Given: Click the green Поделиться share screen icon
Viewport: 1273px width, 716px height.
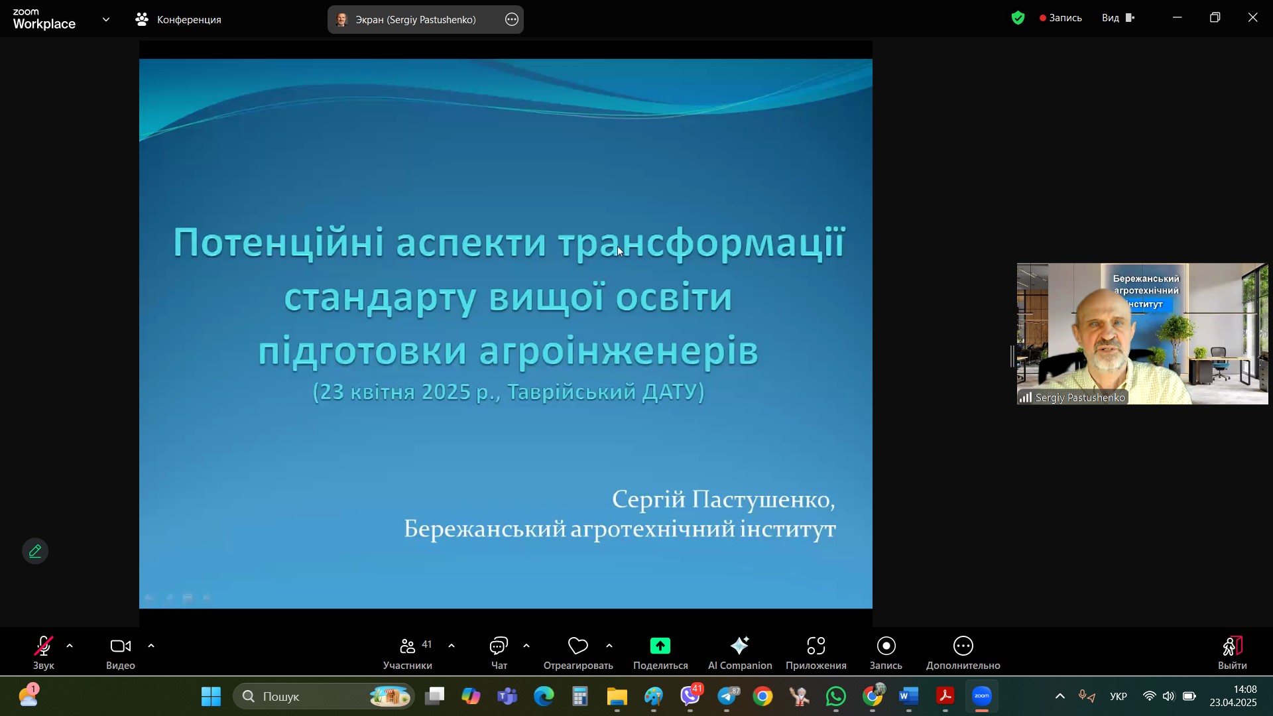Looking at the screenshot, I should (660, 646).
